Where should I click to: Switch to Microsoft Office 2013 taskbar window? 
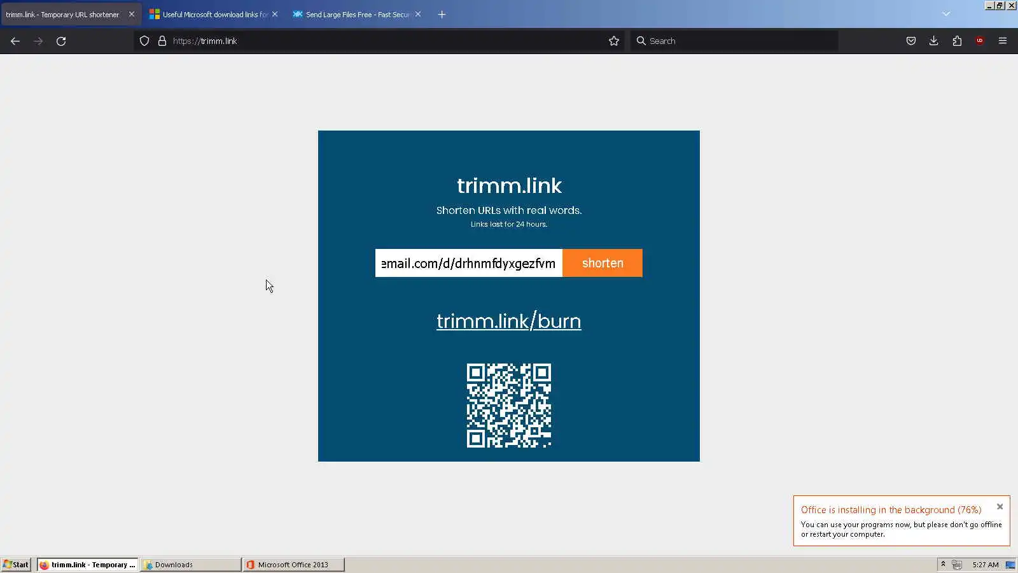pyautogui.click(x=293, y=565)
